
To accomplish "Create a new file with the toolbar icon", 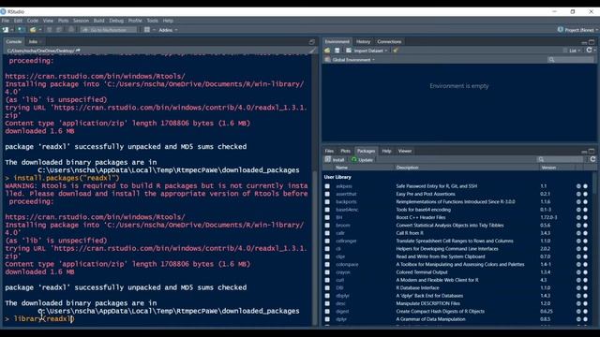I will (x=6, y=30).
